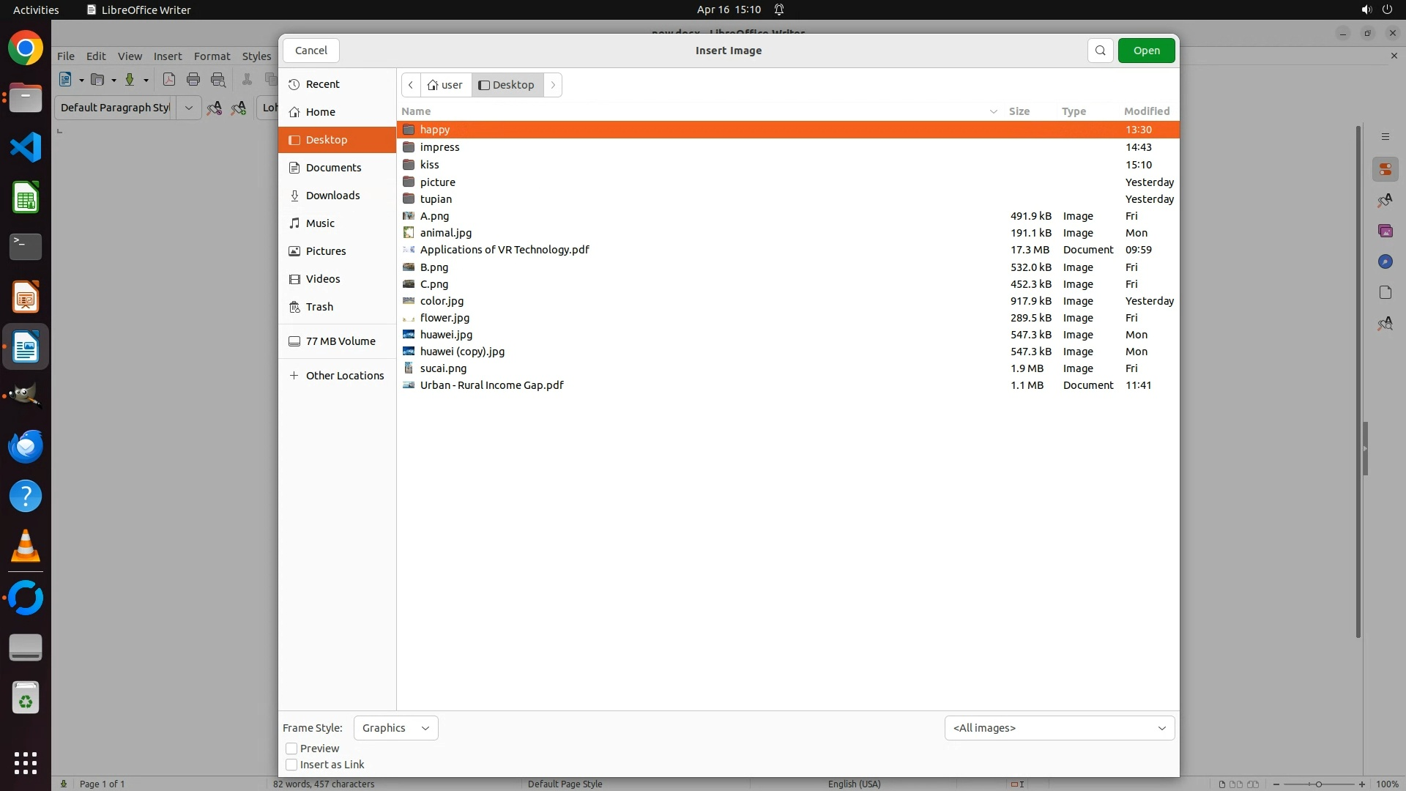Viewport: 1406px width, 791px height.
Task: Open the Insert menu
Action: pyautogui.click(x=168, y=56)
